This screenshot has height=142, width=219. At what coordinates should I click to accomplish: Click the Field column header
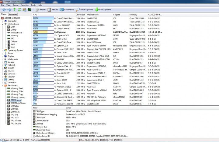click(48, 108)
